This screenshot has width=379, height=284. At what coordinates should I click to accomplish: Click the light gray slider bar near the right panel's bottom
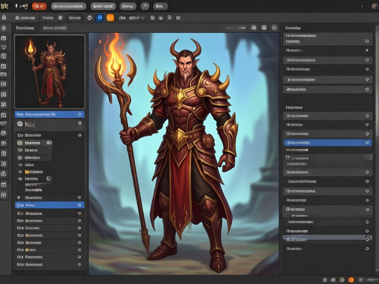click(x=324, y=238)
